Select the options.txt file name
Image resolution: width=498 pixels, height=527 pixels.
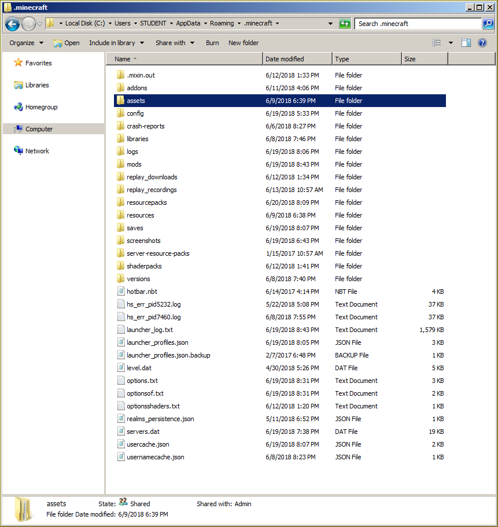(142, 381)
